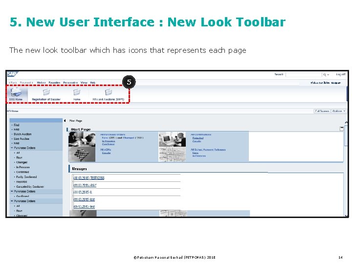Select In Process in navigation tree
352x264 pixels.
coord(22,167)
